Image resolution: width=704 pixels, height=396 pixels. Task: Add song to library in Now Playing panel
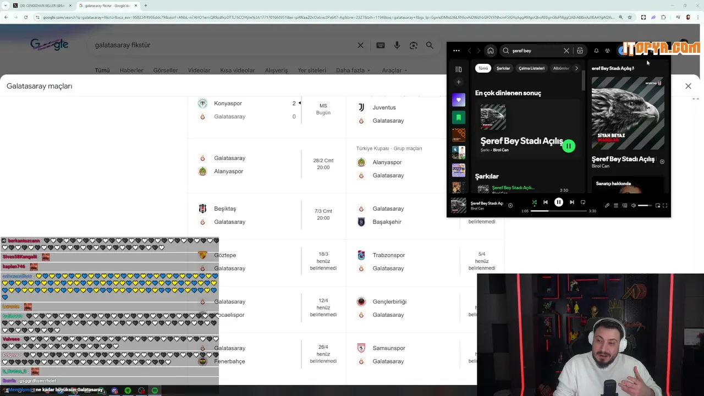[662, 162]
